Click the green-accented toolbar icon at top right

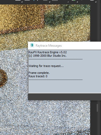pyautogui.click(x=74, y=1)
